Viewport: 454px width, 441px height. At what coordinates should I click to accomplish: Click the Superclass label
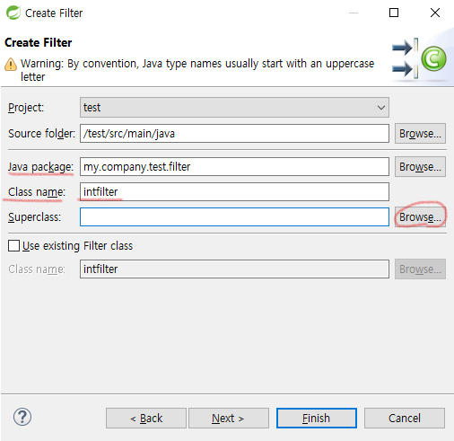34,217
